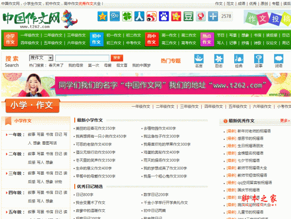Open 教师节祝福语大全 link
This screenshot has width=291, height=219.
pos(252,168)
